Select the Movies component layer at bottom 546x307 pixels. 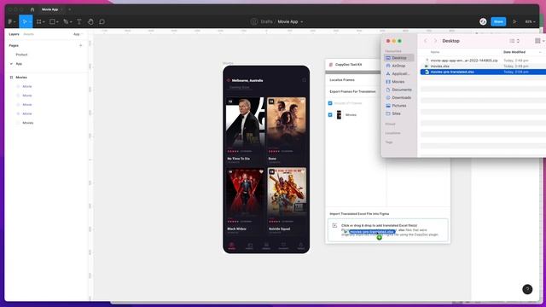click(28, 123)
